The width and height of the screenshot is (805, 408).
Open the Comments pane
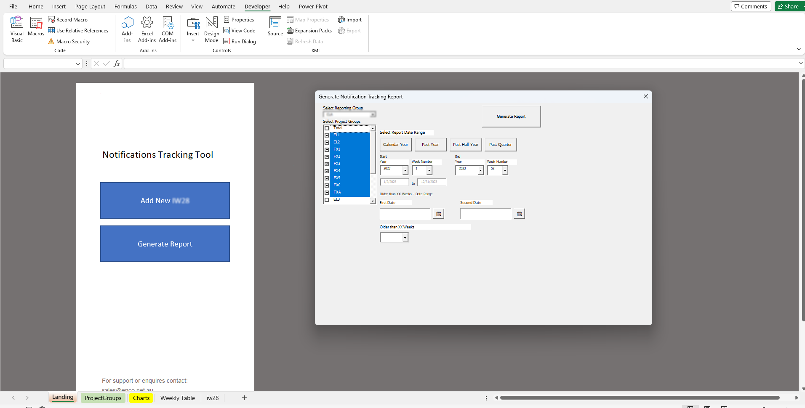coord(751,6)
